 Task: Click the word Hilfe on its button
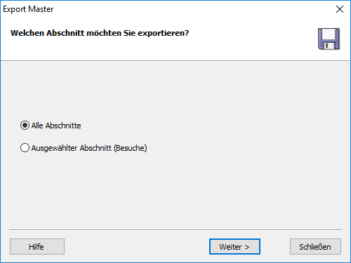click(37, 247)
